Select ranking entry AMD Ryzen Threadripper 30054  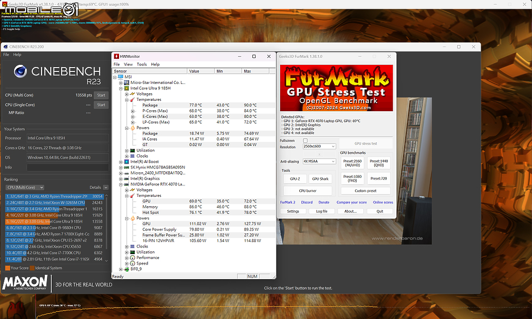pyautogui.click(x=54, y=196)
